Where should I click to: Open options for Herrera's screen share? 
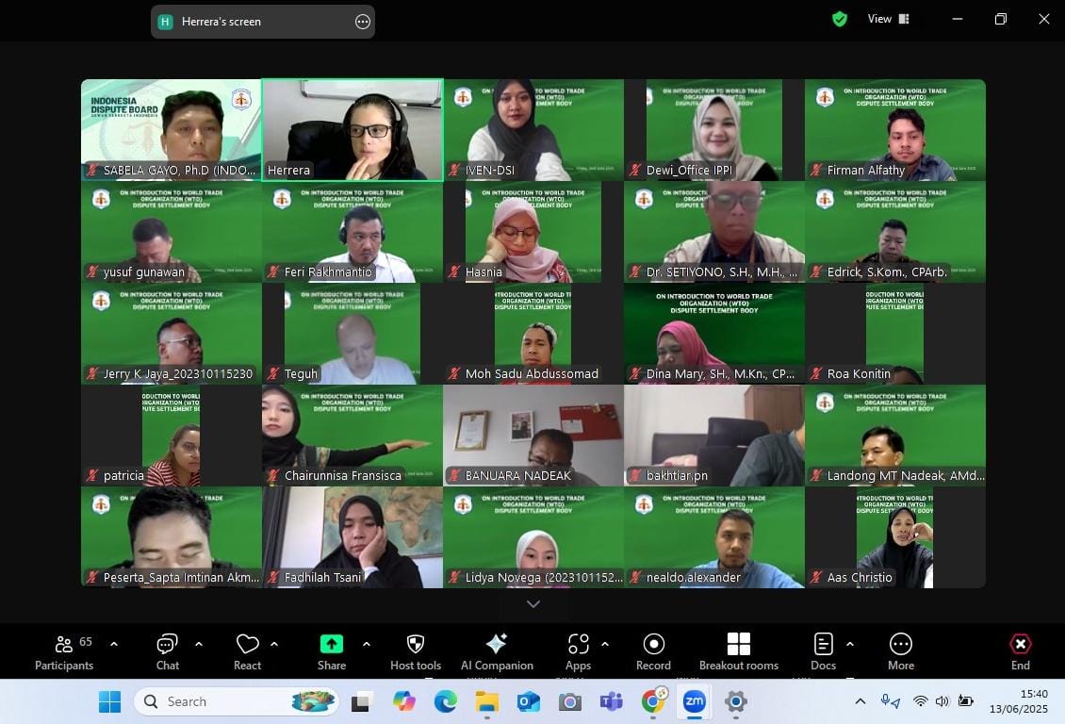tap(363, 22)
